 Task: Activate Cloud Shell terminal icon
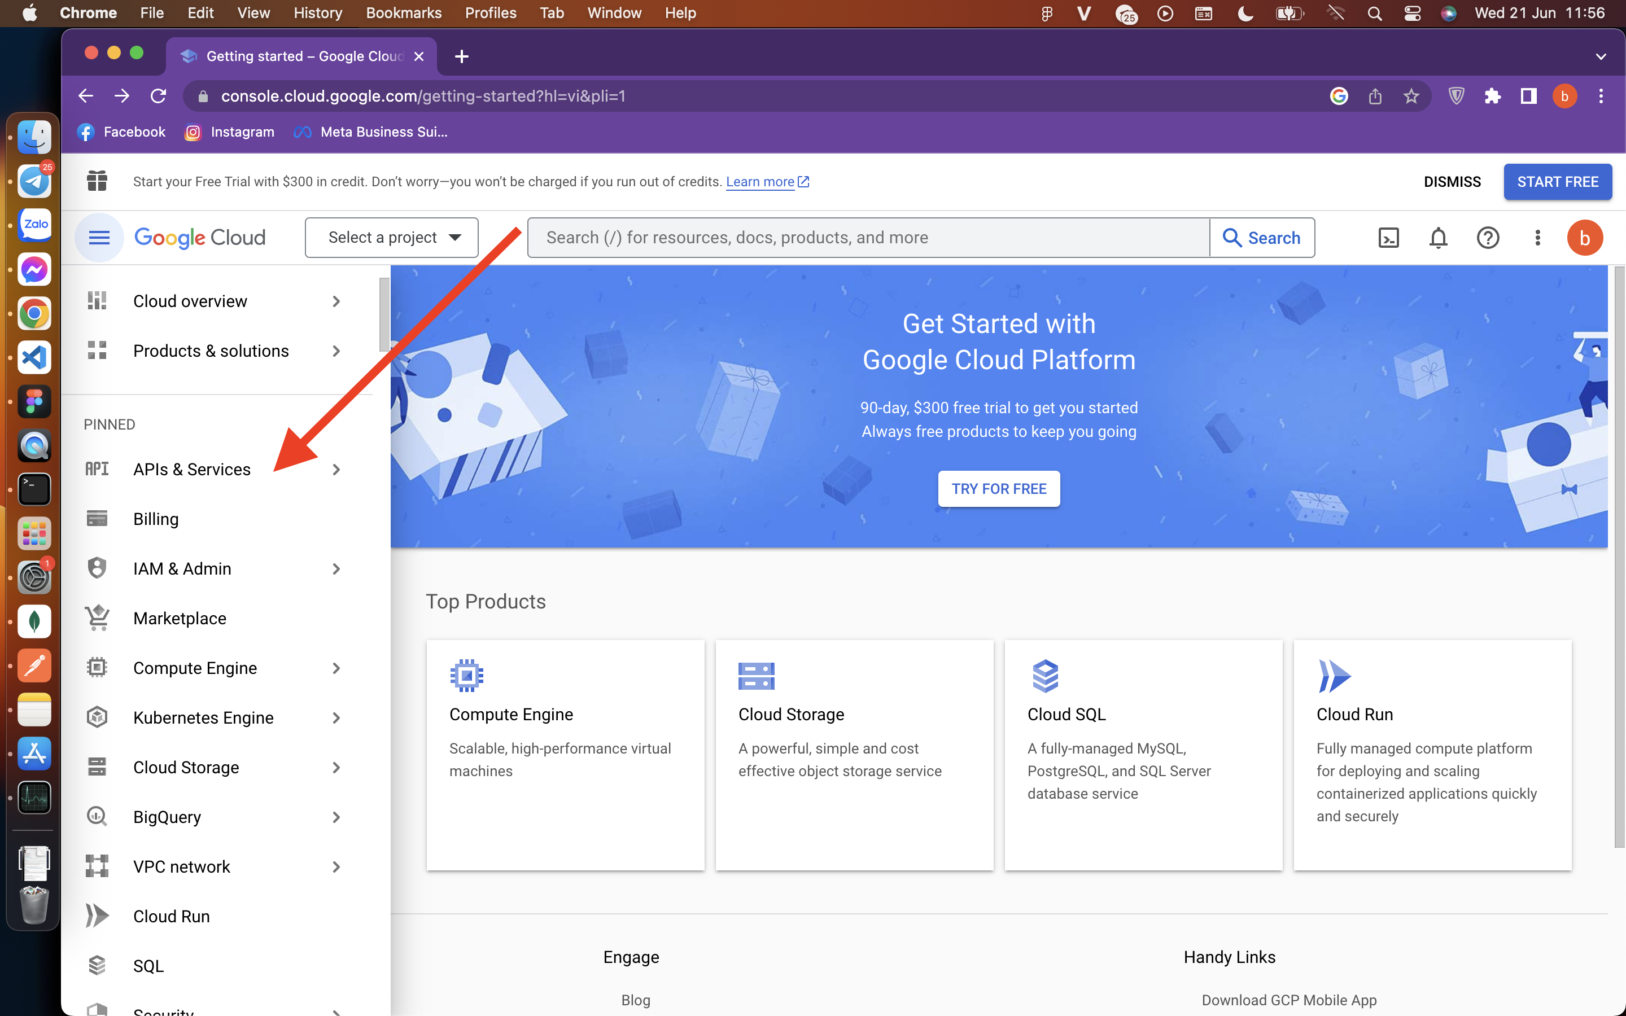(x=1388, y=238)
